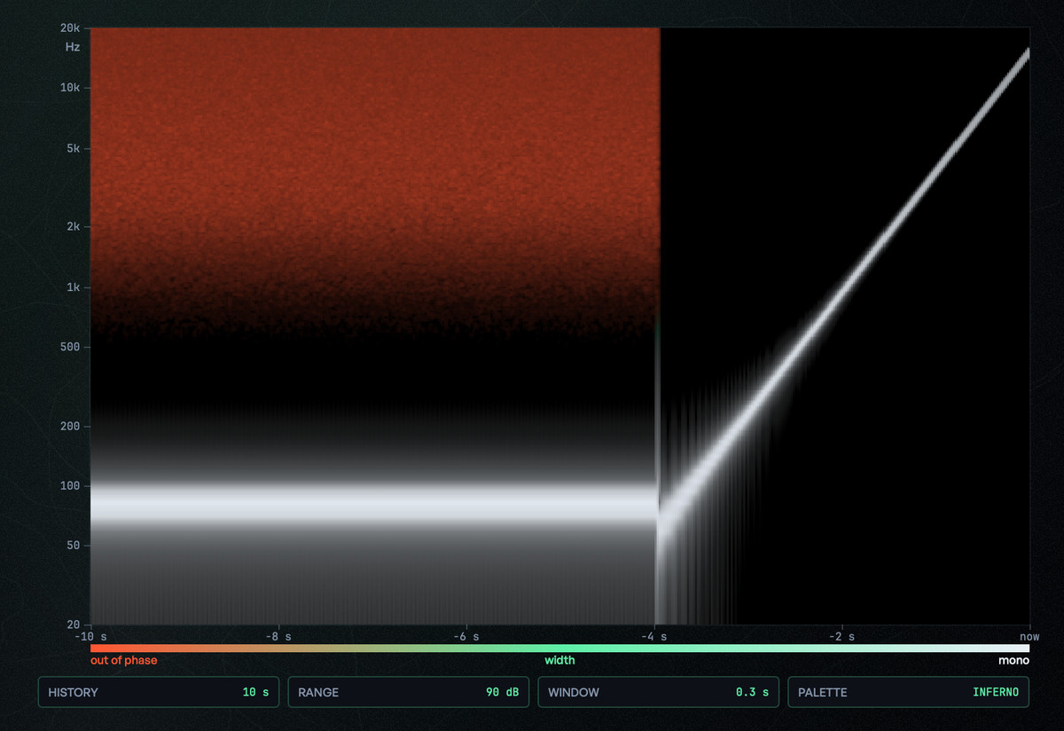Click the 'now' time axis label
This screenshot has width=1064, height=731.
1029,637
